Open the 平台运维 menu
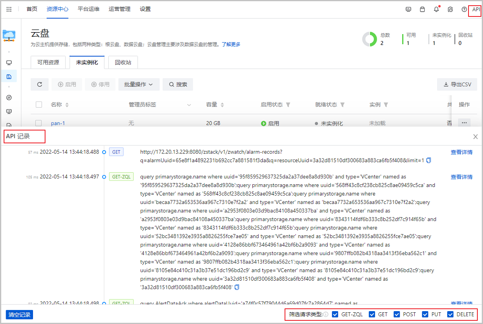The image size is (483, 324). point(89,9)
